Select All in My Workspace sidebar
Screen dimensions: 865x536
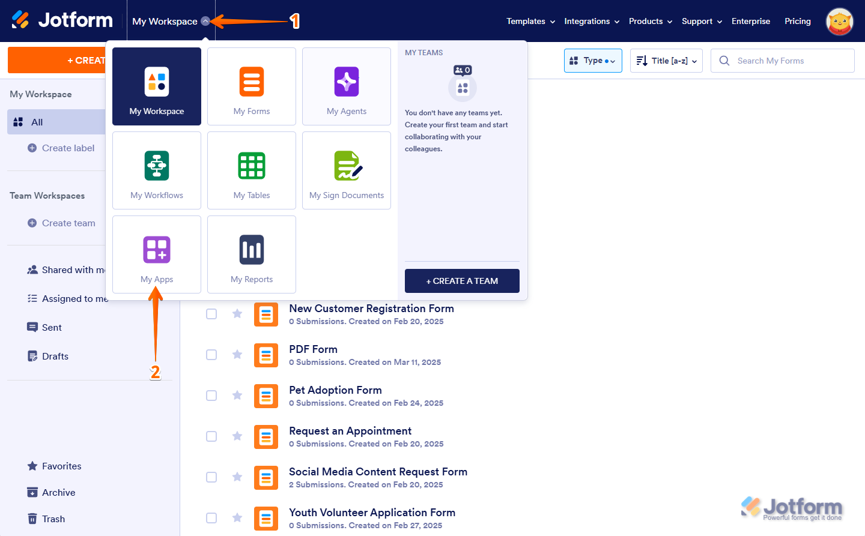[56, 122]
